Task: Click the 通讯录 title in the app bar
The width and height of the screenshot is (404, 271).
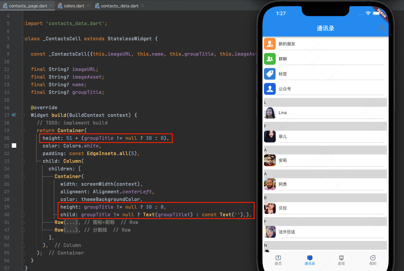Action: [x=326, y=28]
